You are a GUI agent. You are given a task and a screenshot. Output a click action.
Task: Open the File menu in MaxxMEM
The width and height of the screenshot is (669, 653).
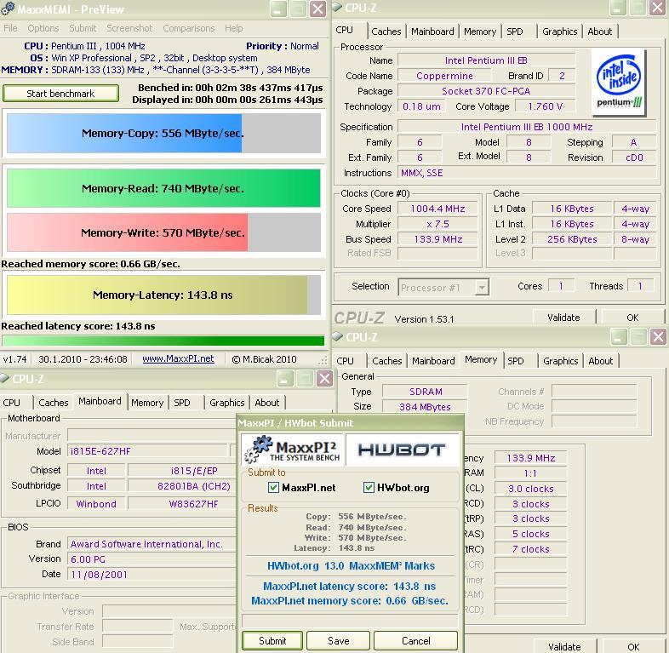pyautogui.click(x=10, y=28)
